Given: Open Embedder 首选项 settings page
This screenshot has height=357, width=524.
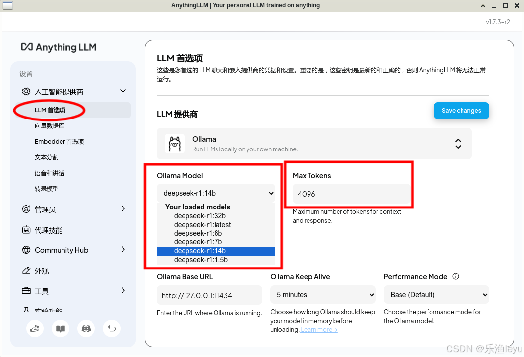Looking at the screenshot, I should 59,142.
